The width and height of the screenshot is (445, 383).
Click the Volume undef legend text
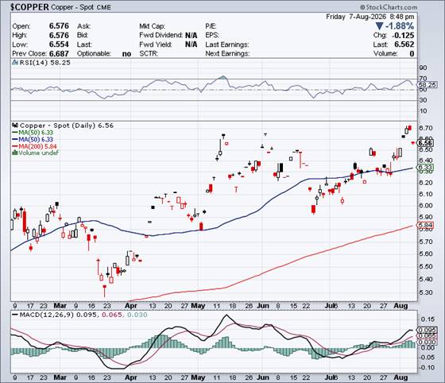38,153
